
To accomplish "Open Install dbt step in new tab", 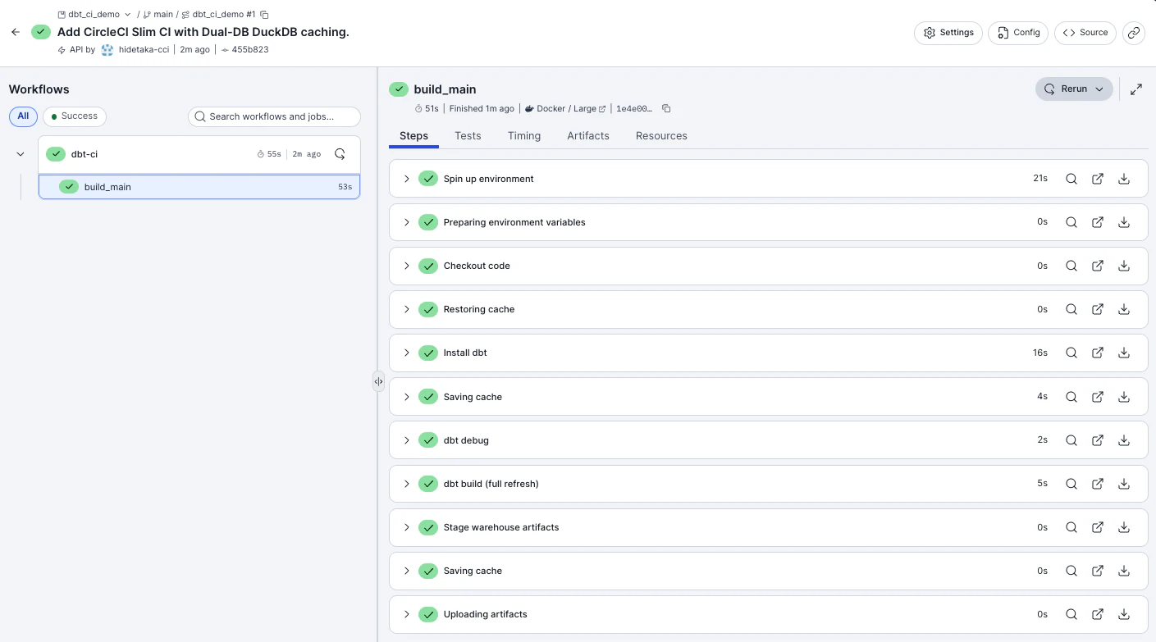I will pyautogui.click(x=1098, y=353).
